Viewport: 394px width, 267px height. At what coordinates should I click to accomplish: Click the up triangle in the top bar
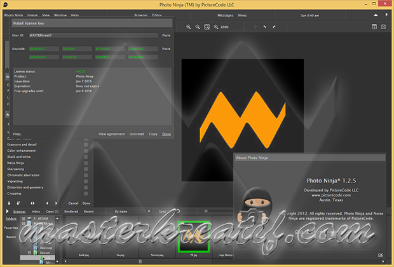click(376, 15)
